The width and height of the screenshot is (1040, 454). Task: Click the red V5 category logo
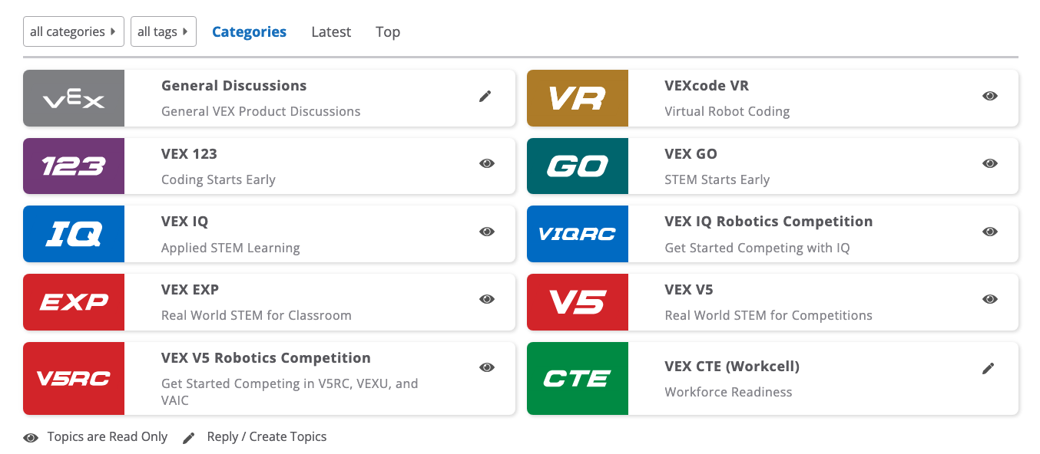pyautogui.click(x=578, y=302)
